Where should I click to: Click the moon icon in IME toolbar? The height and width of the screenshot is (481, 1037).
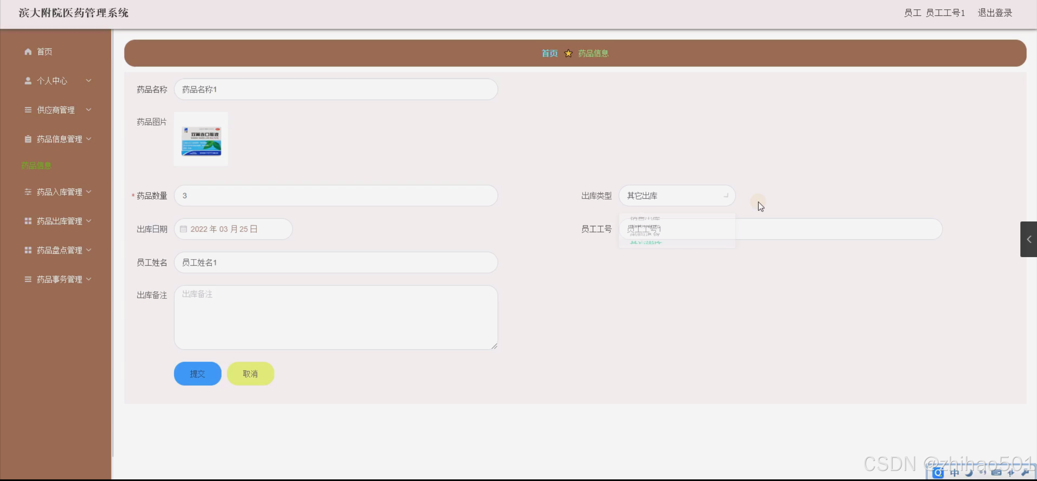(969, 473)
